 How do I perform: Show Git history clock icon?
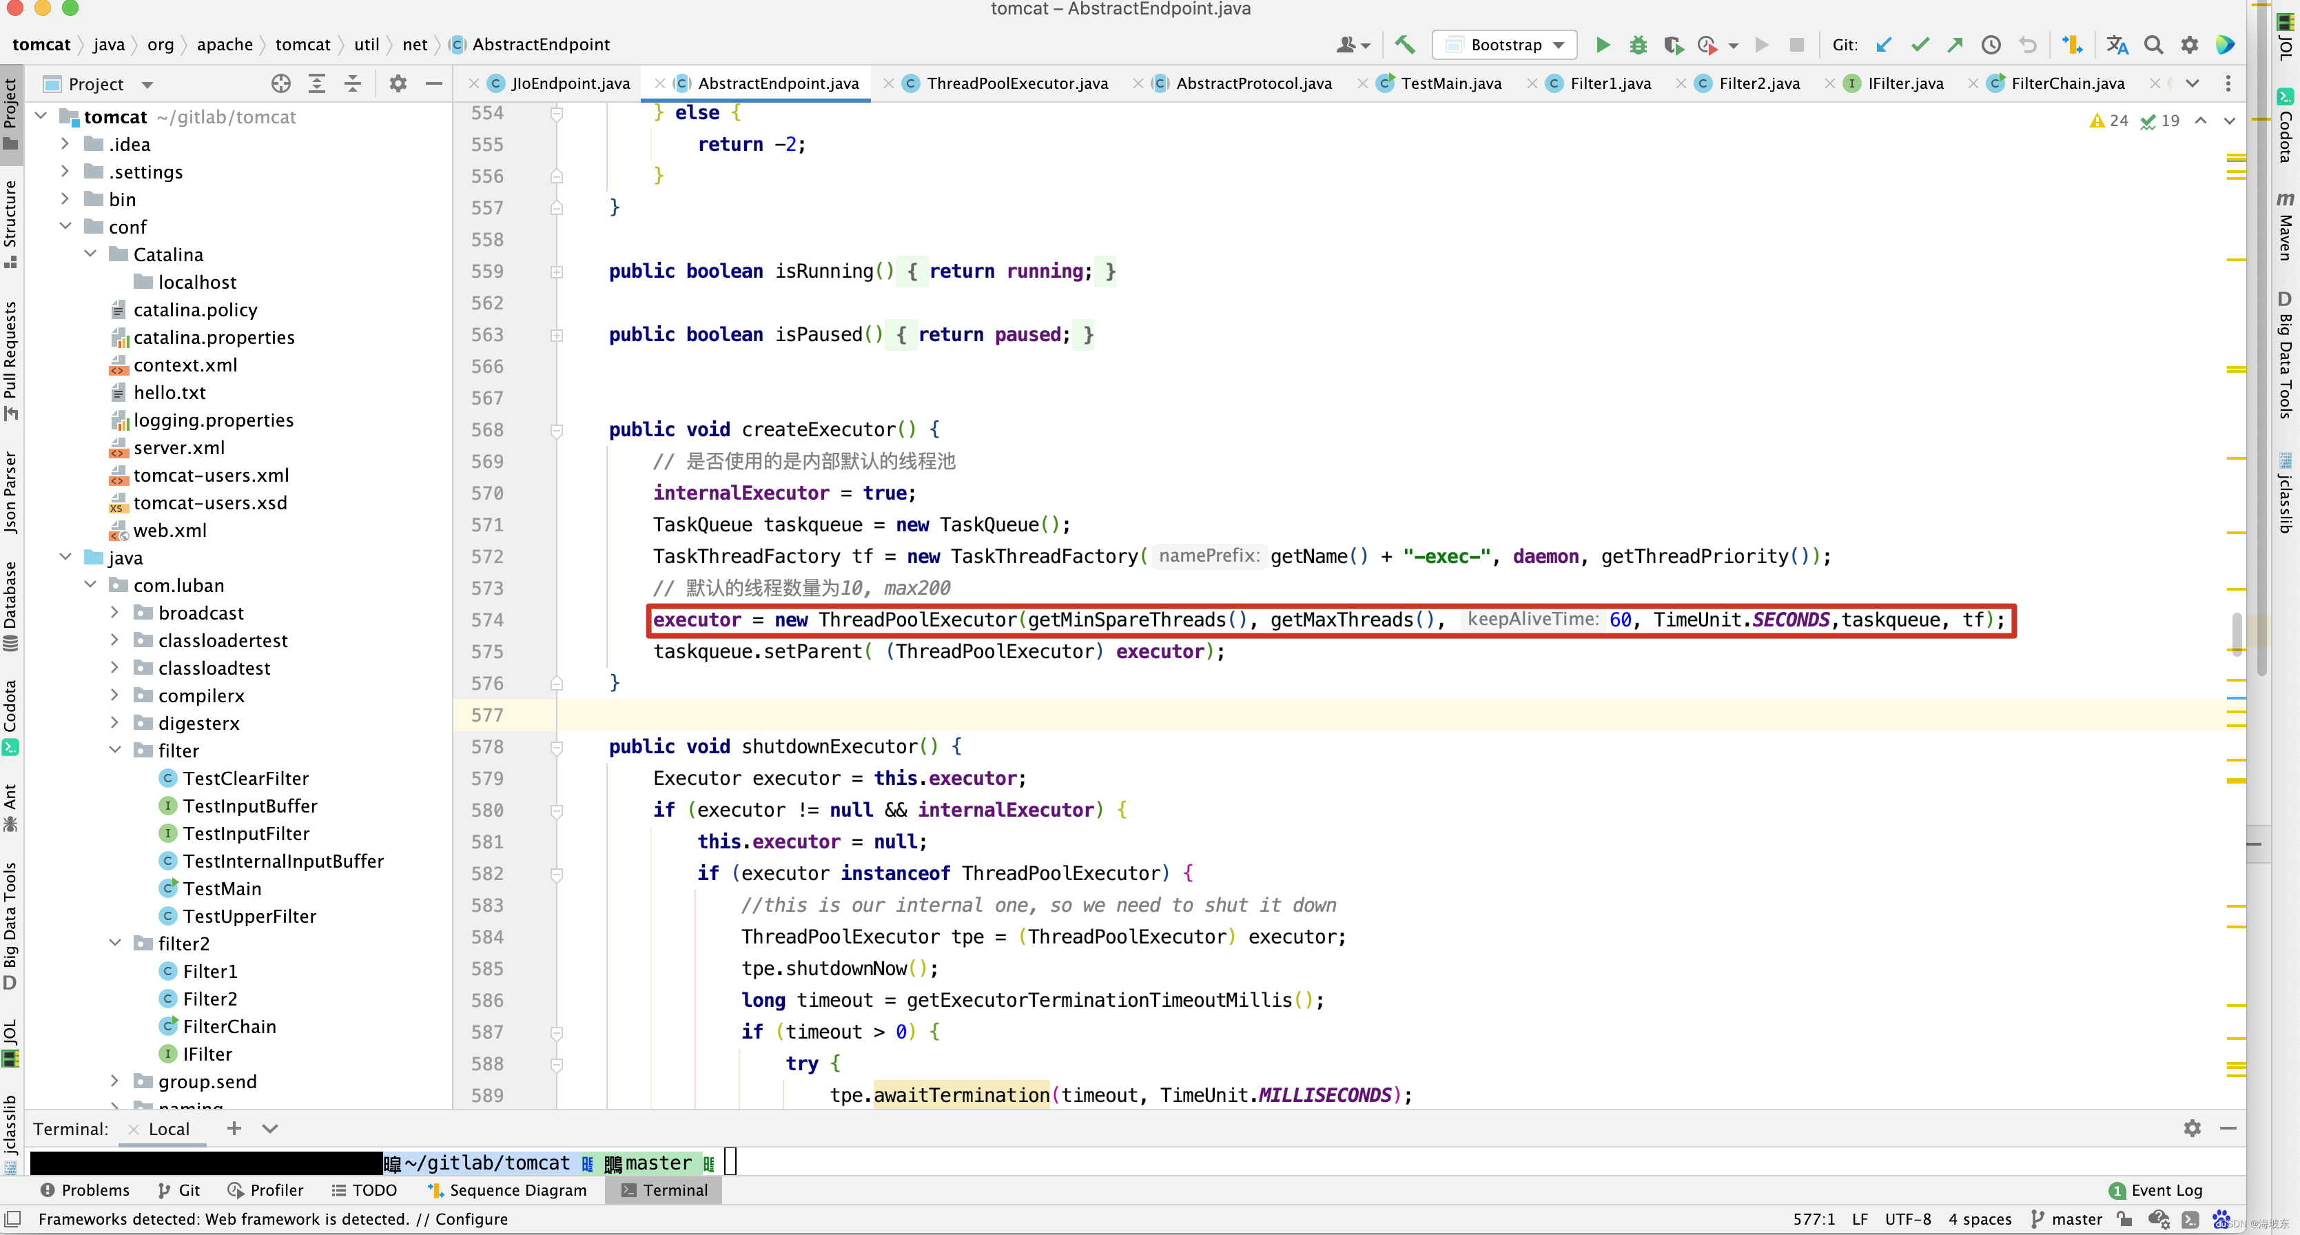[1991, 45]
